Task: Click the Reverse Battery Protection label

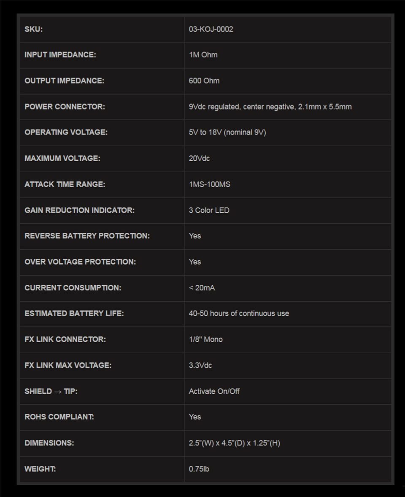Action: (87, 236)
